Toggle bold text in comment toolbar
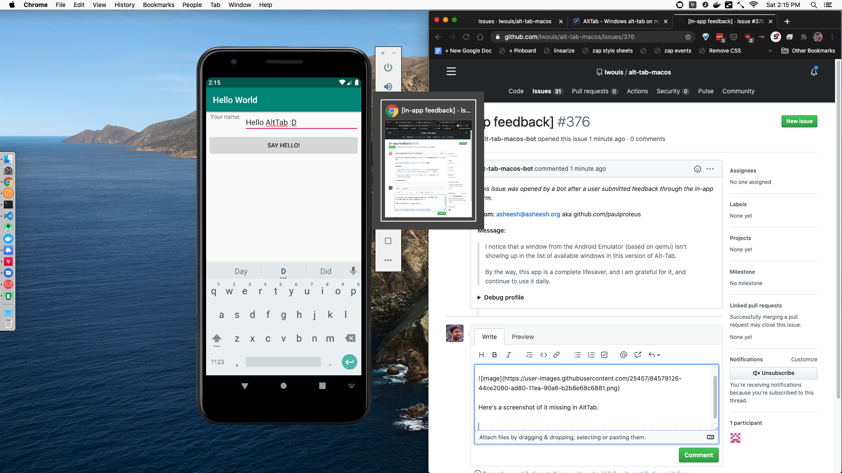Screen dimensions: 842x473 pos(494,355)
